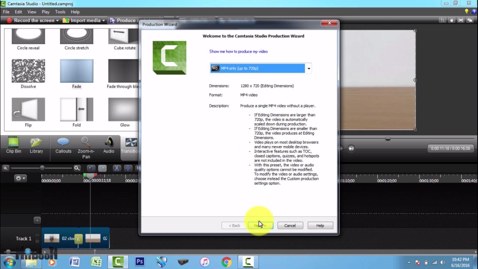Click the preview playback scrubber handle
This screenshot has height=269, width=478.
388,139
